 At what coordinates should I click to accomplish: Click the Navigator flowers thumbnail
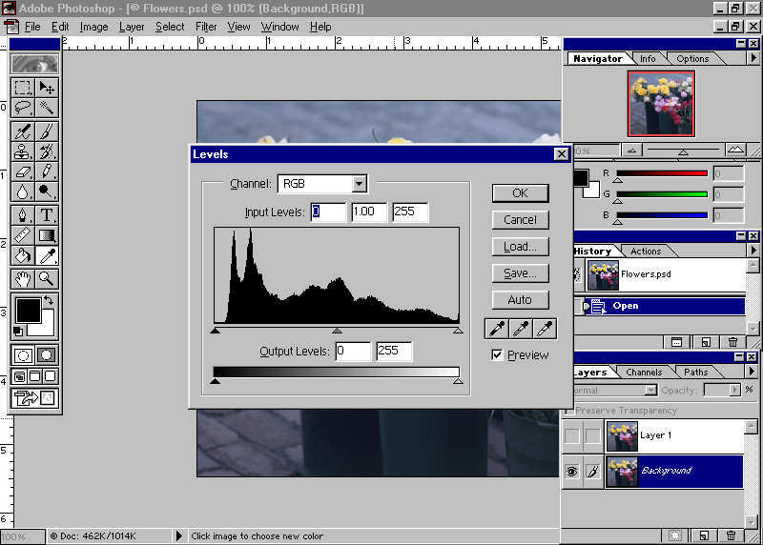(x=661, y=104)
